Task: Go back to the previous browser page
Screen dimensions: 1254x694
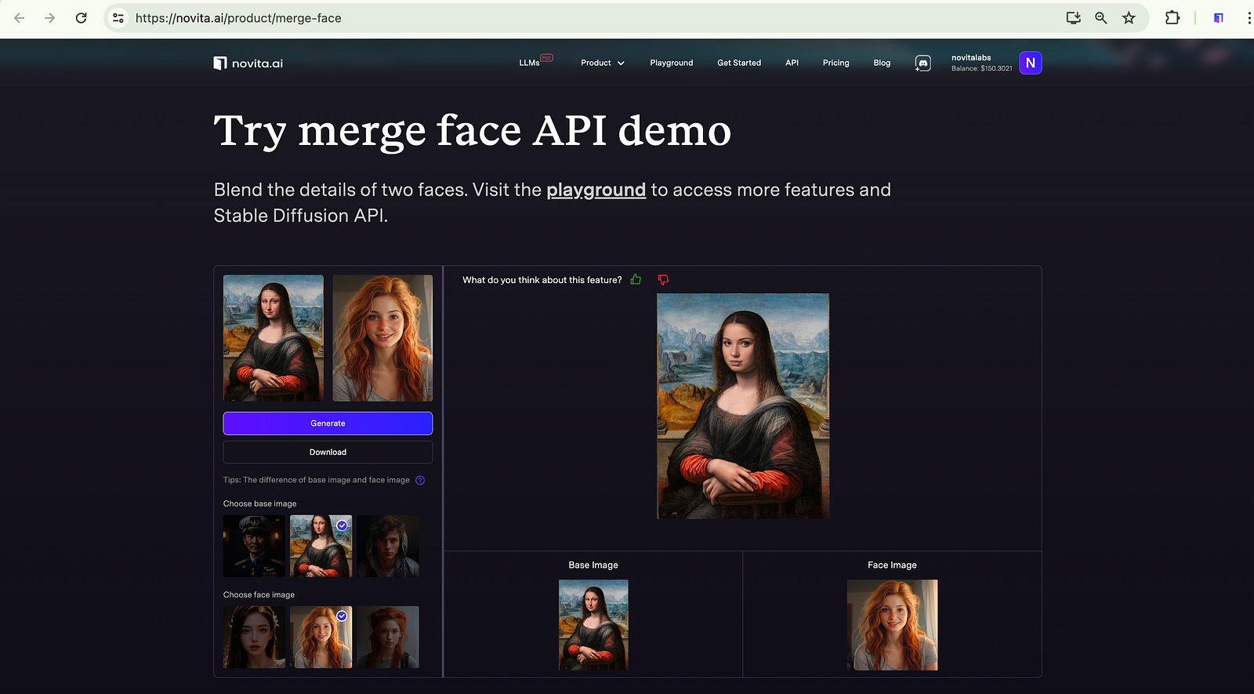Action: (20, 18)
